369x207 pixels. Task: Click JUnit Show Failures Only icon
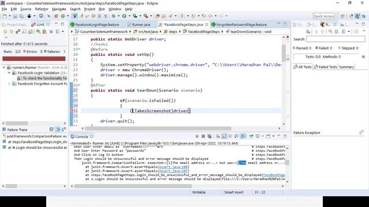[x=18, y=32]
